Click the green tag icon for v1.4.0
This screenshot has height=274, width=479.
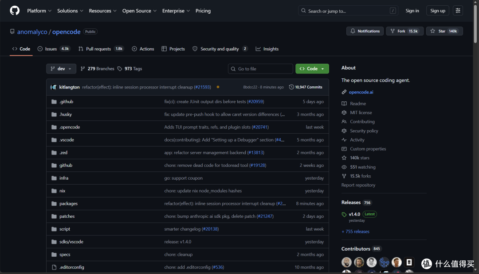click(344, 215)
